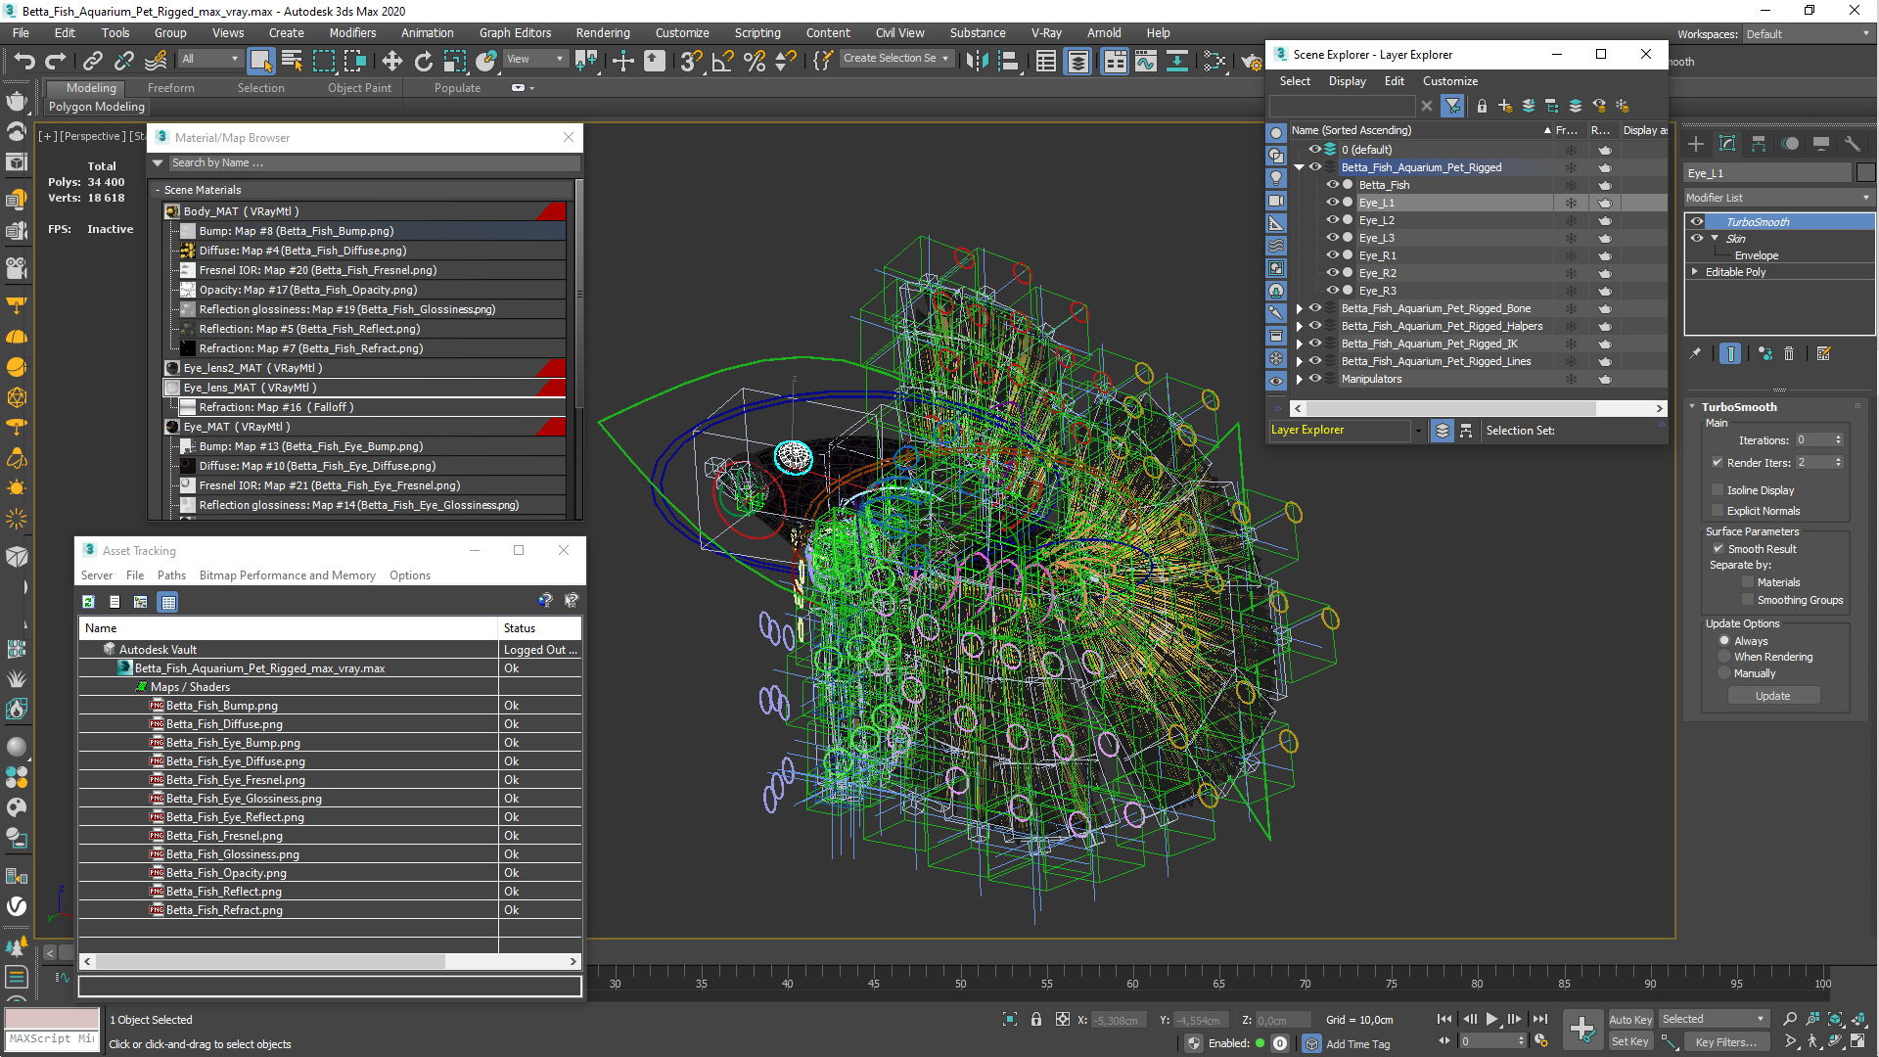
Task: Remove modifier with the trash icon
Action: click(1789, 353)
